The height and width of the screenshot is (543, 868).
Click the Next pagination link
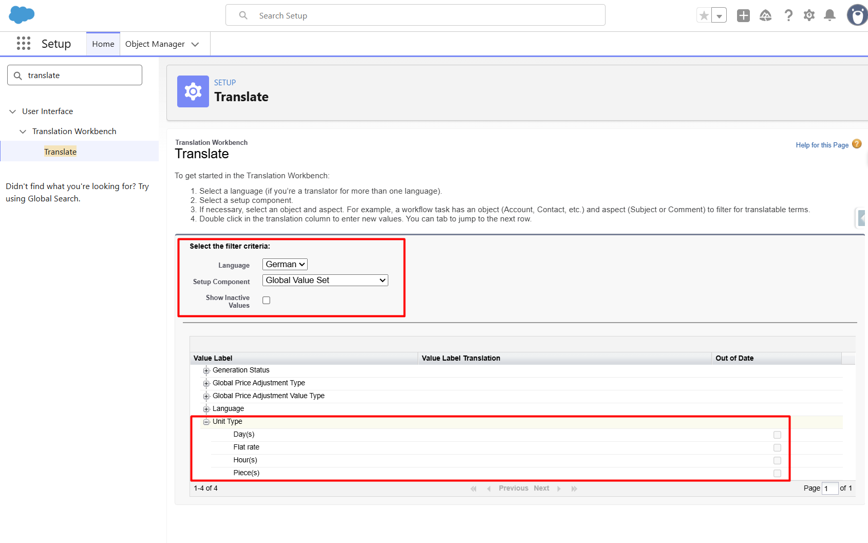click(541, 488)
